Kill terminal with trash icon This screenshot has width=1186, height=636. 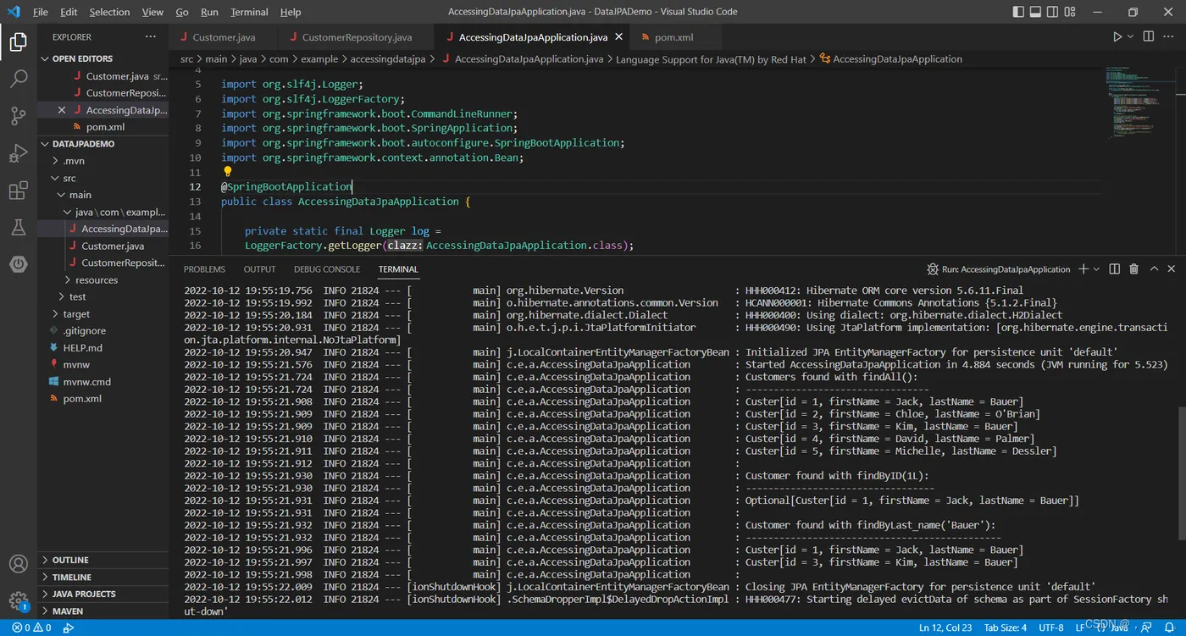point(1134,269)
